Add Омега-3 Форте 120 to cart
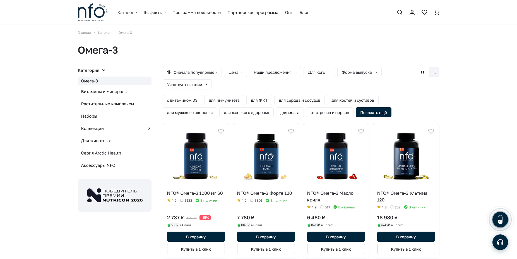Image resolution: width=517 pixels, height=259 pixels. [266, 237]
